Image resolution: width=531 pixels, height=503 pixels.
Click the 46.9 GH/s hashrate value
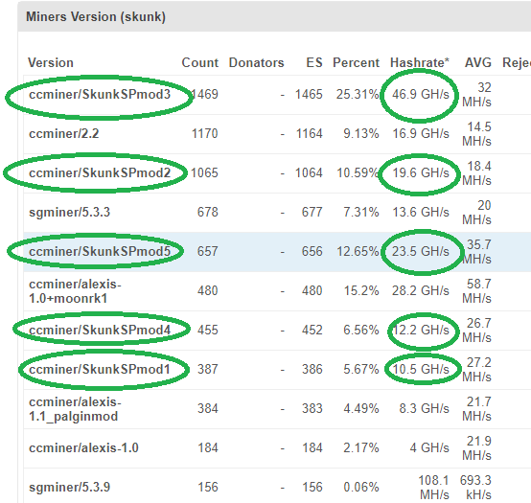[x=421, y=95]
